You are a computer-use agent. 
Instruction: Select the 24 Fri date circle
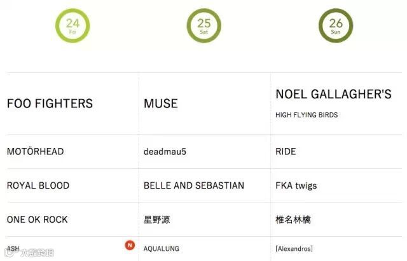[x=72, y=25]
